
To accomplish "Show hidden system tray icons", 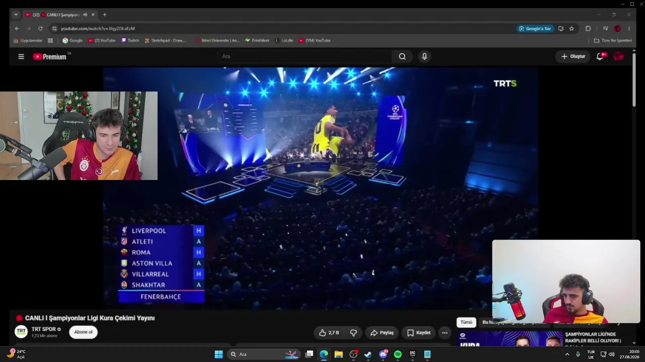I will pyautogui.click(x=567, y=354).
